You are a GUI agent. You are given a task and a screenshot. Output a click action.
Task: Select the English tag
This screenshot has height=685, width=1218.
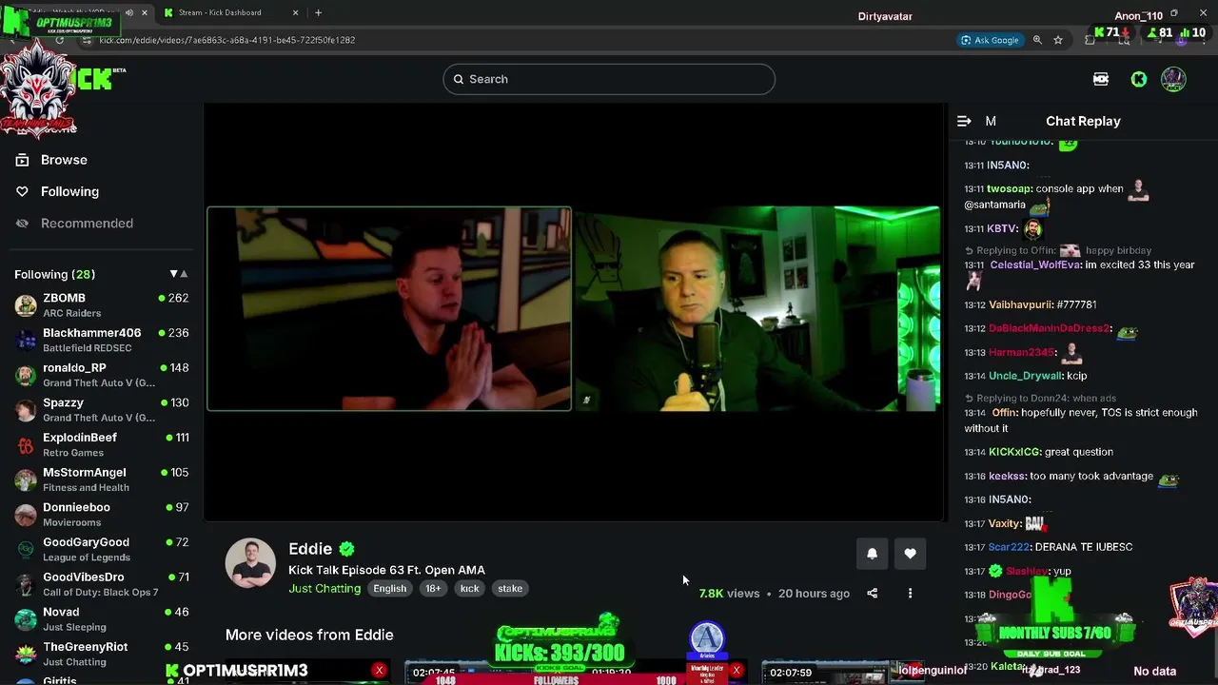point(389,588)
